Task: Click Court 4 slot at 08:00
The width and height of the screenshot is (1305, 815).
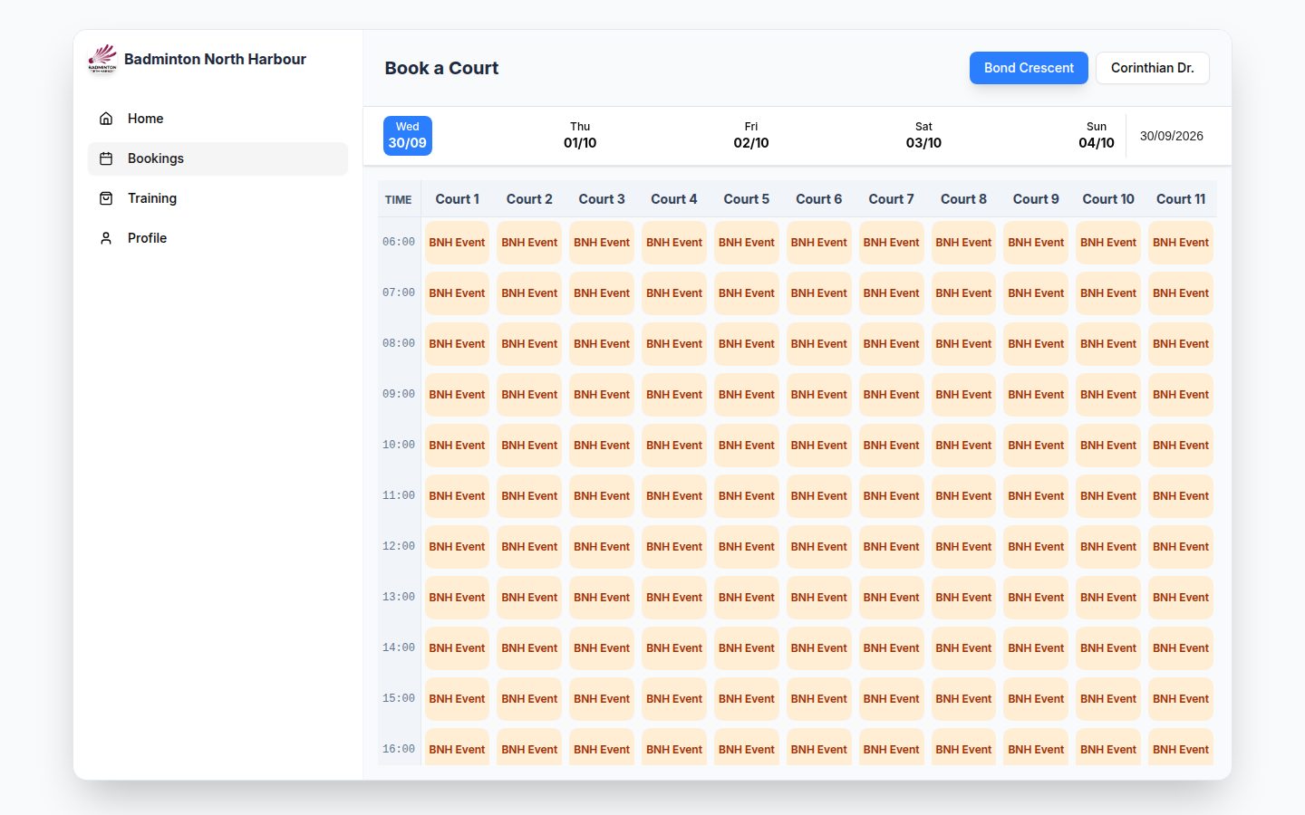Action: 674,344
